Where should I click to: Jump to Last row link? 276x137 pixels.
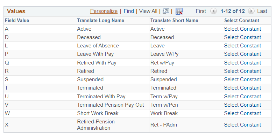tap(262, 11)
